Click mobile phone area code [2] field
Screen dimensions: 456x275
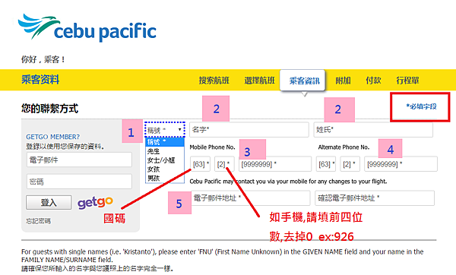[224, 164]
